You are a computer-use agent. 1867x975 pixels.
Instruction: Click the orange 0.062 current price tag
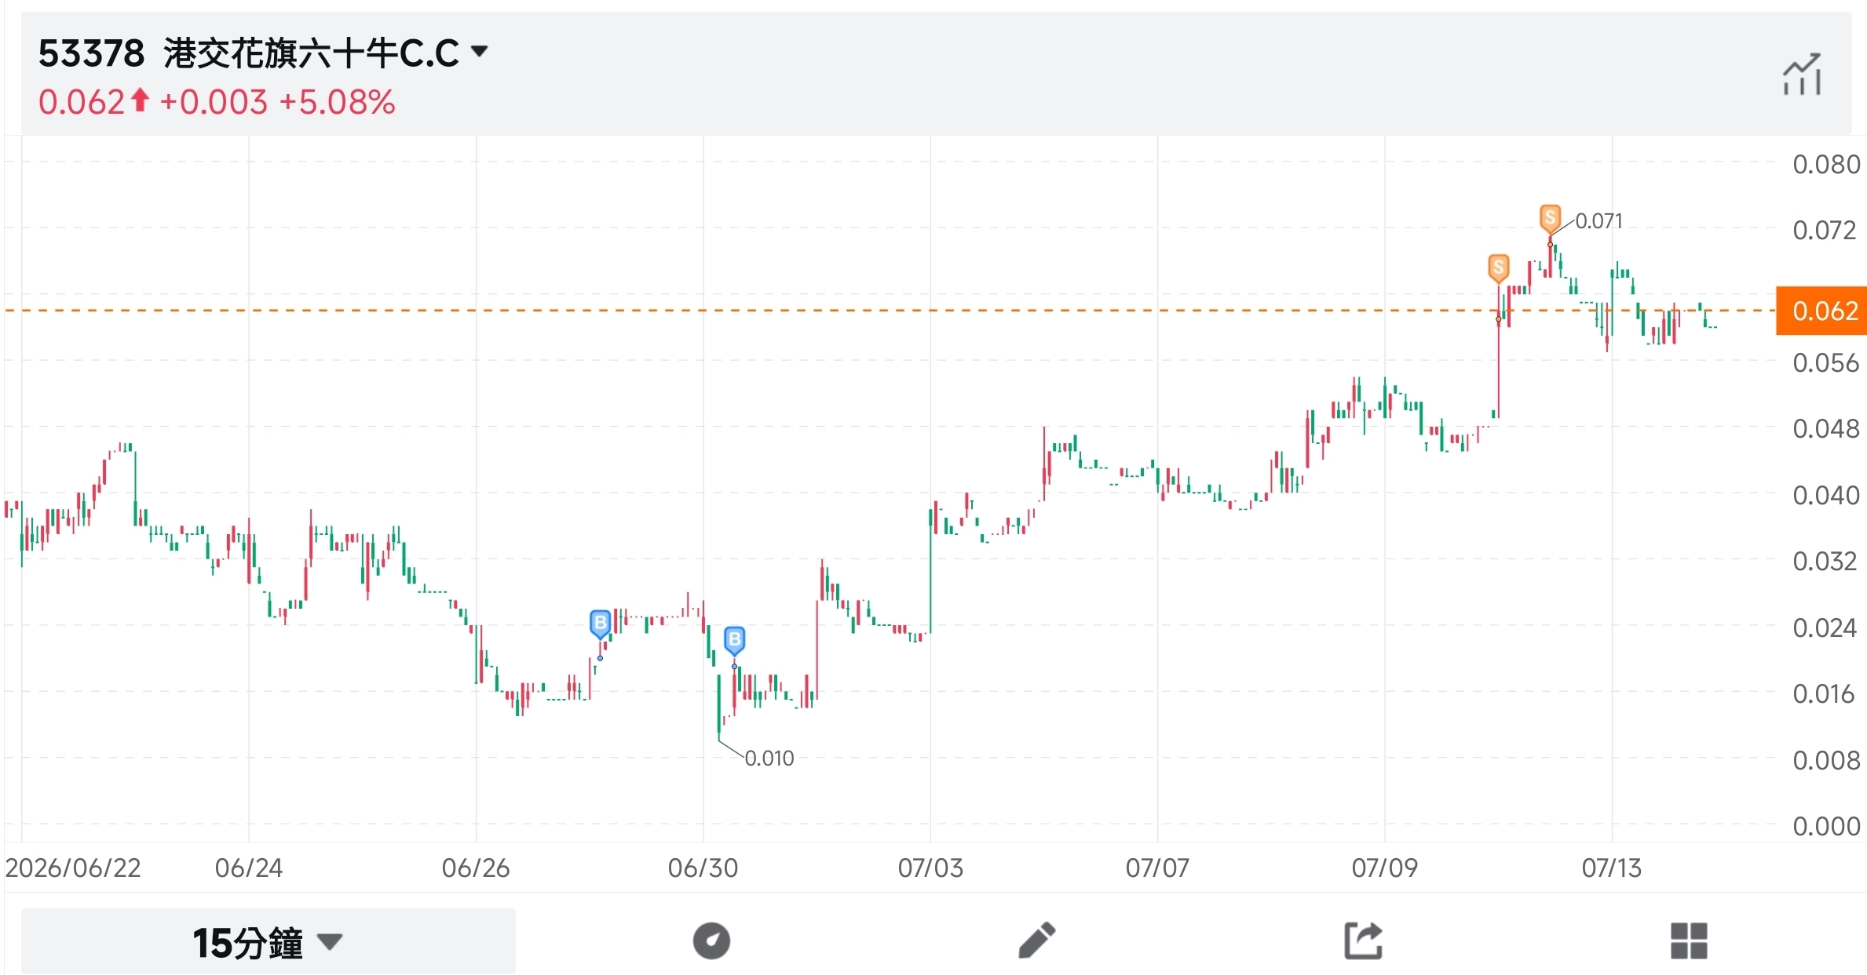tap(1821, 311)
